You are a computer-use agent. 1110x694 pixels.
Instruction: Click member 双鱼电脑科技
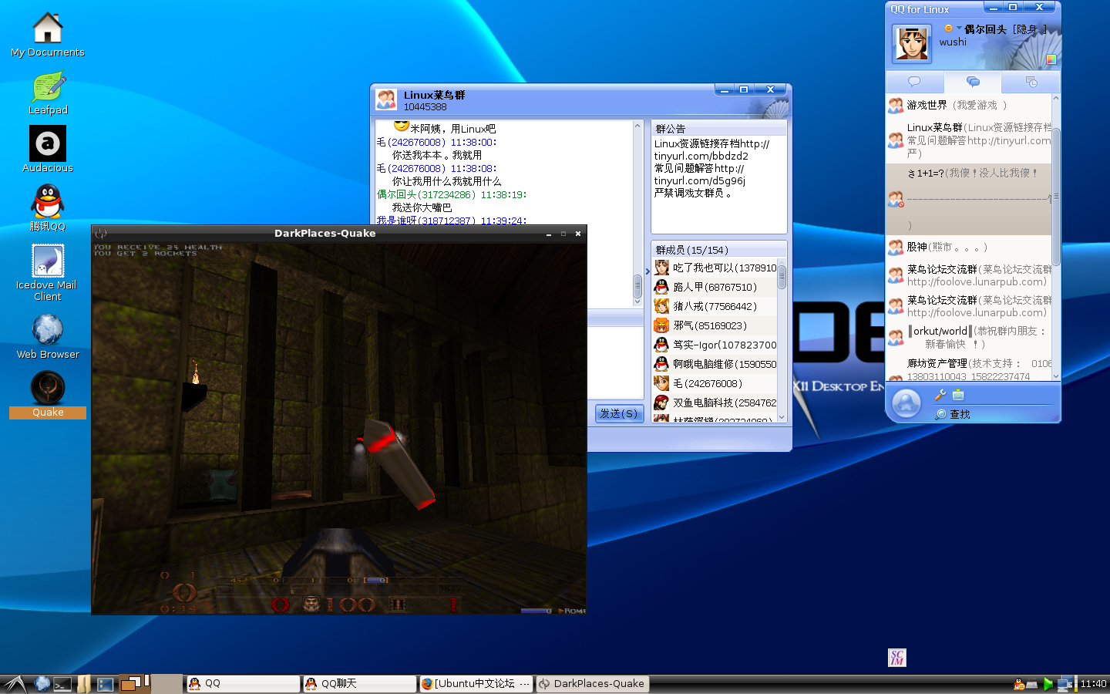[x=715, y=403]
